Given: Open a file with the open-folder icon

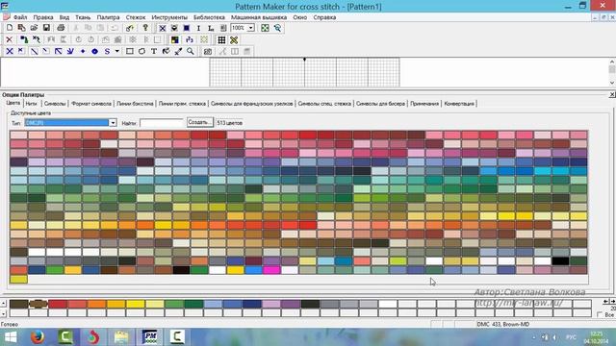Looking at the screenshot, I should point(34,28).
